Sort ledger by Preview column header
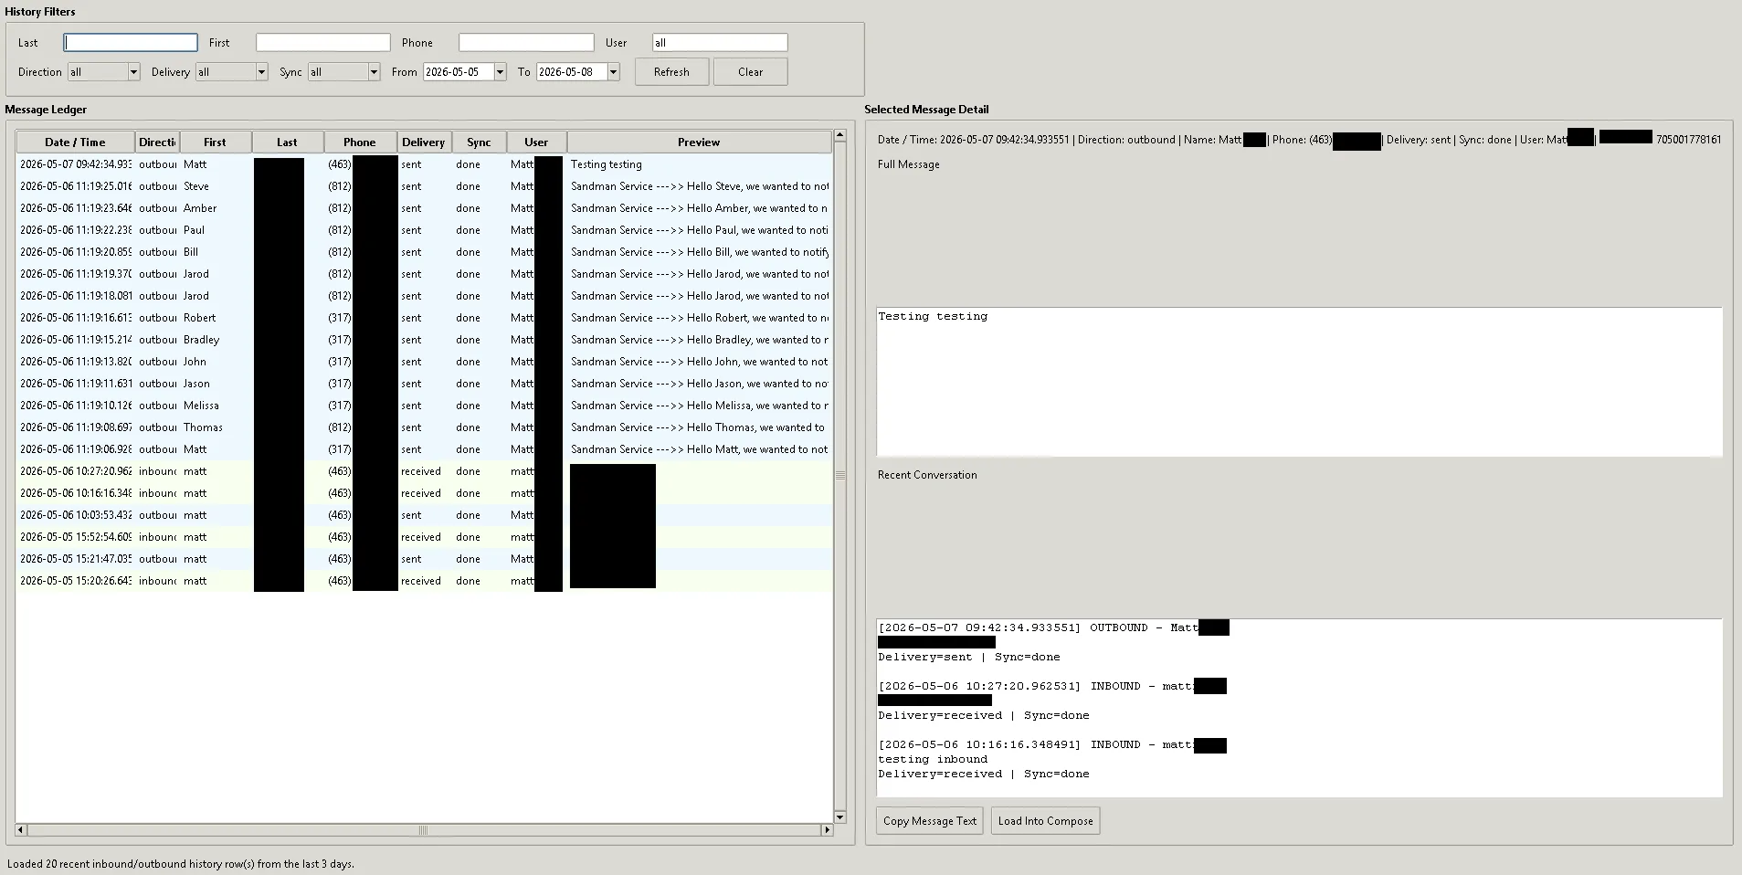The image size is (1742, 875). (x=699, y=142)
